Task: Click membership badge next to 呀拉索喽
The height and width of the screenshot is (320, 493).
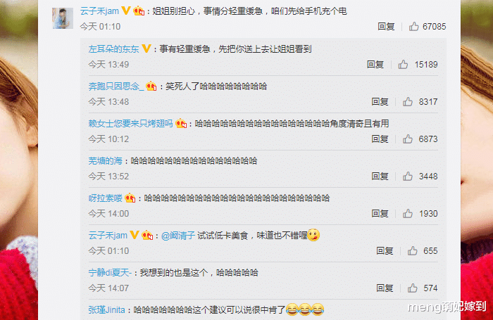Action: [130, 198]
